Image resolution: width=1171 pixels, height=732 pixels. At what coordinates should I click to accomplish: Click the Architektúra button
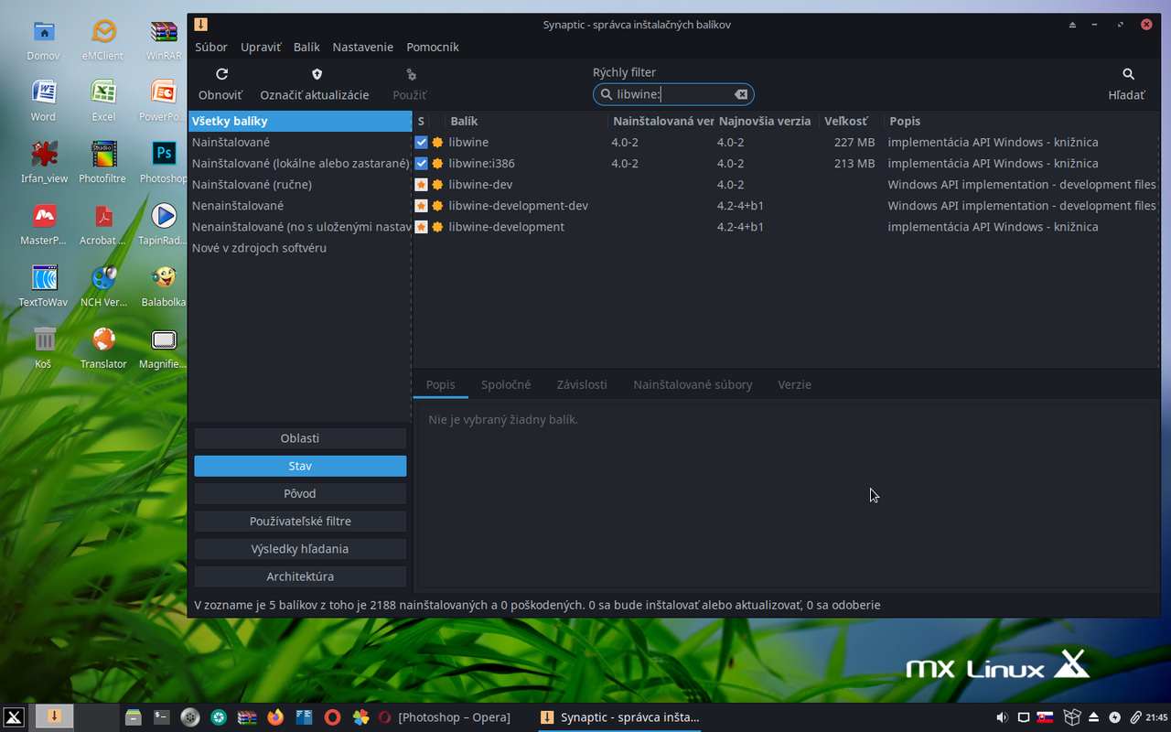[300, 576]
